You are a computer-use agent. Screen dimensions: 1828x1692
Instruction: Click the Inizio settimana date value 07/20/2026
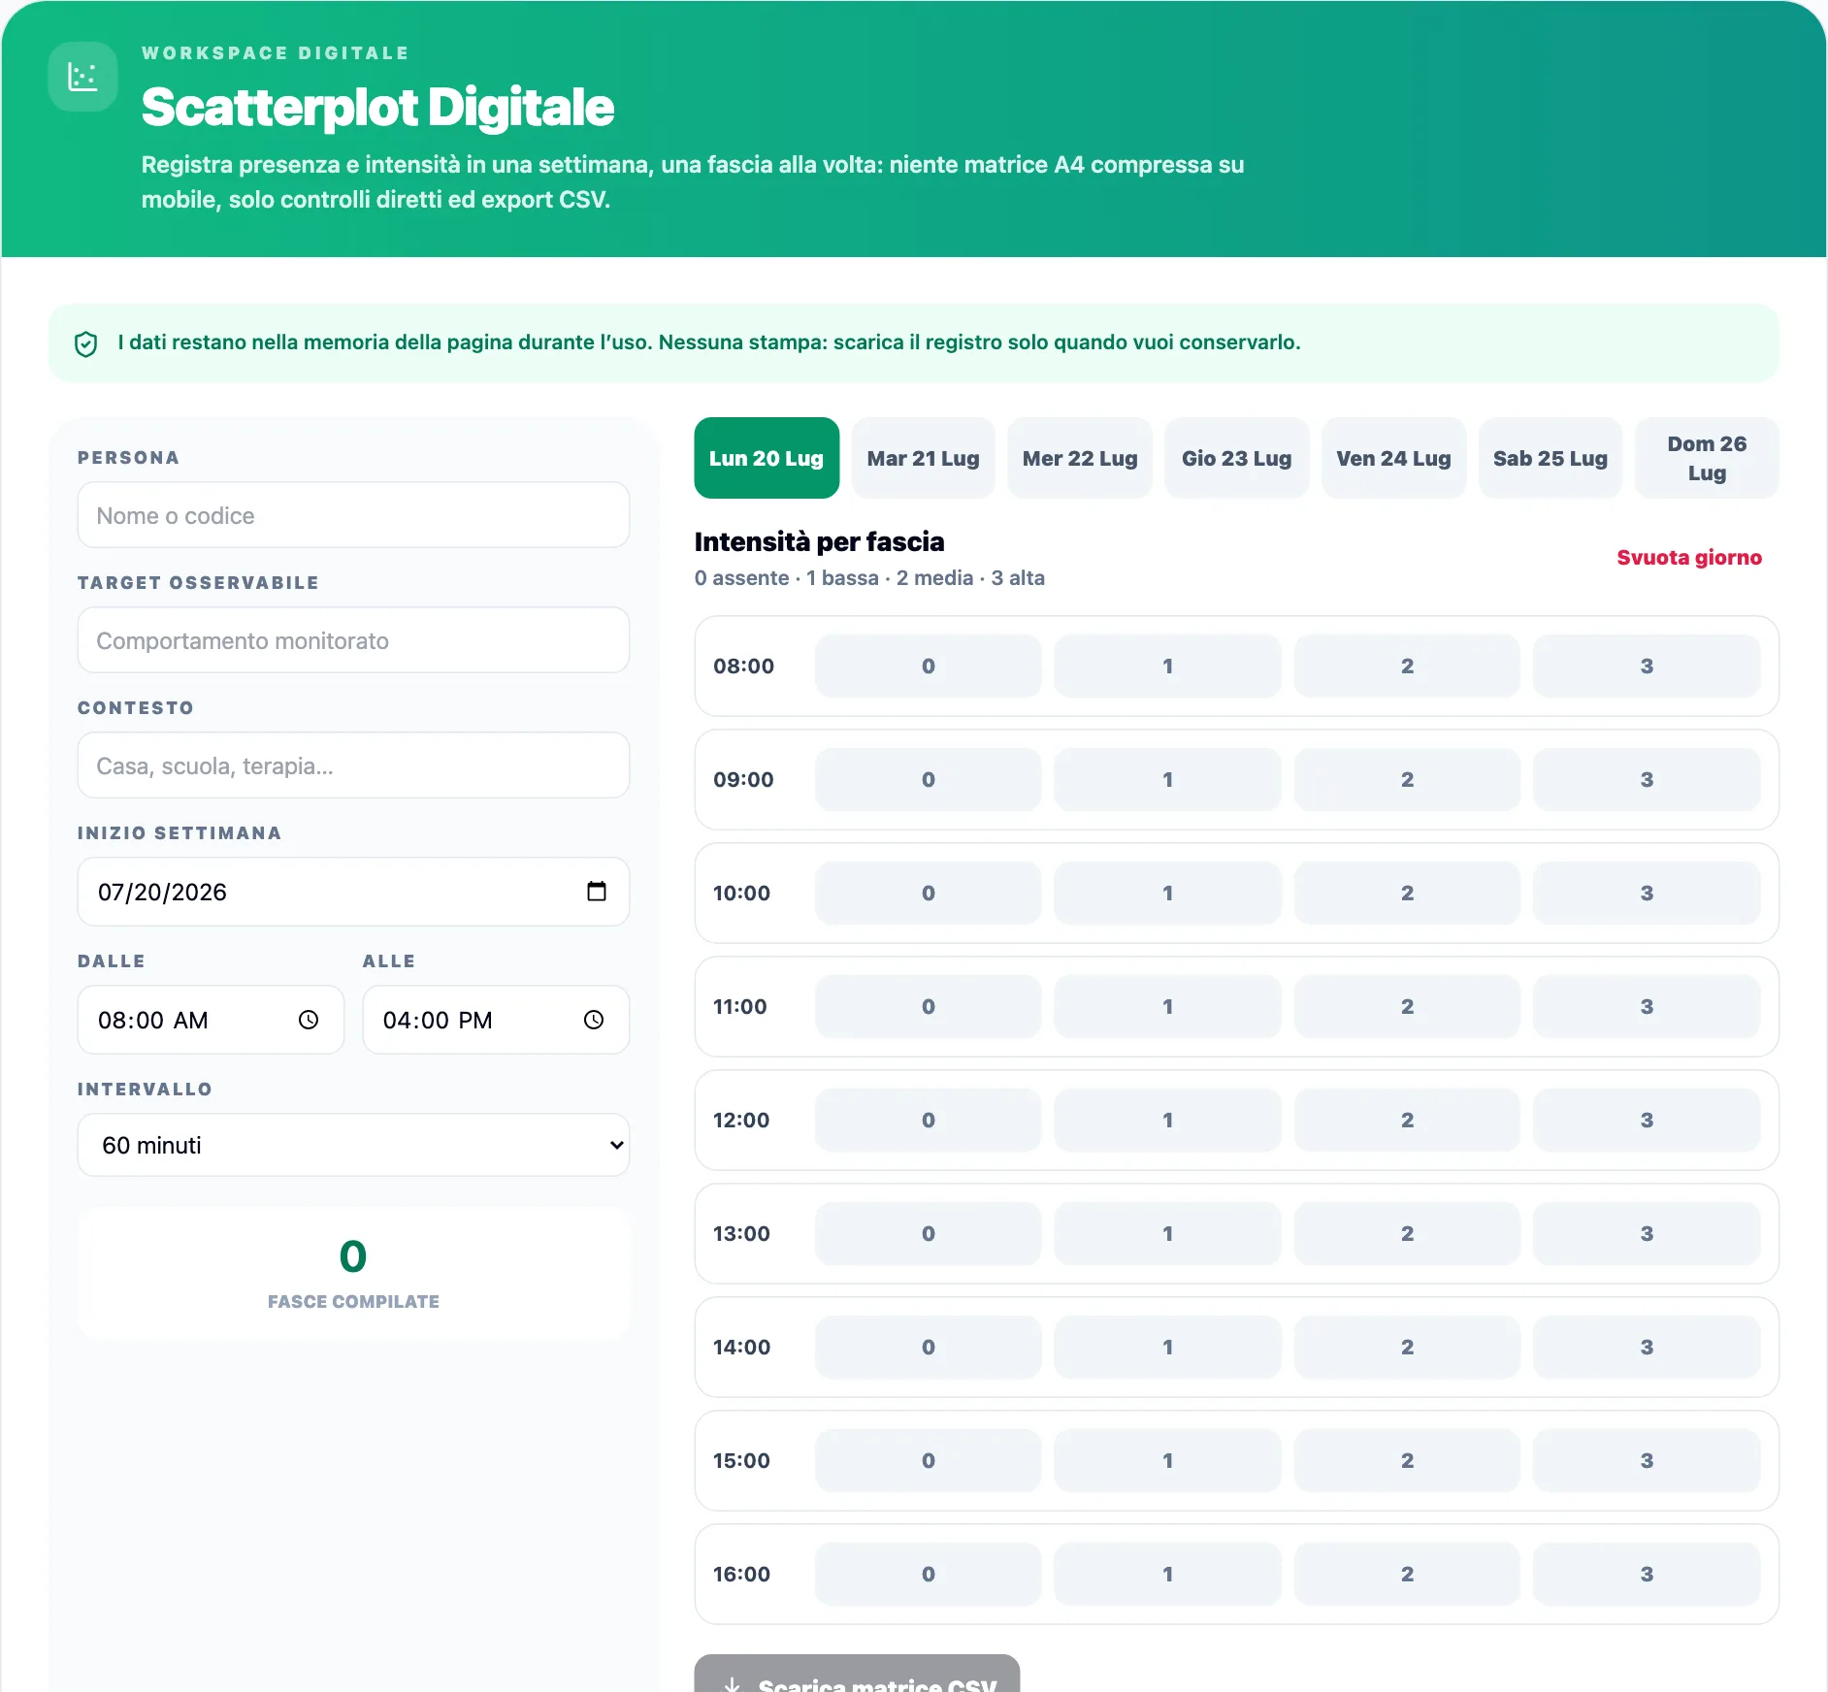(162, 892)
